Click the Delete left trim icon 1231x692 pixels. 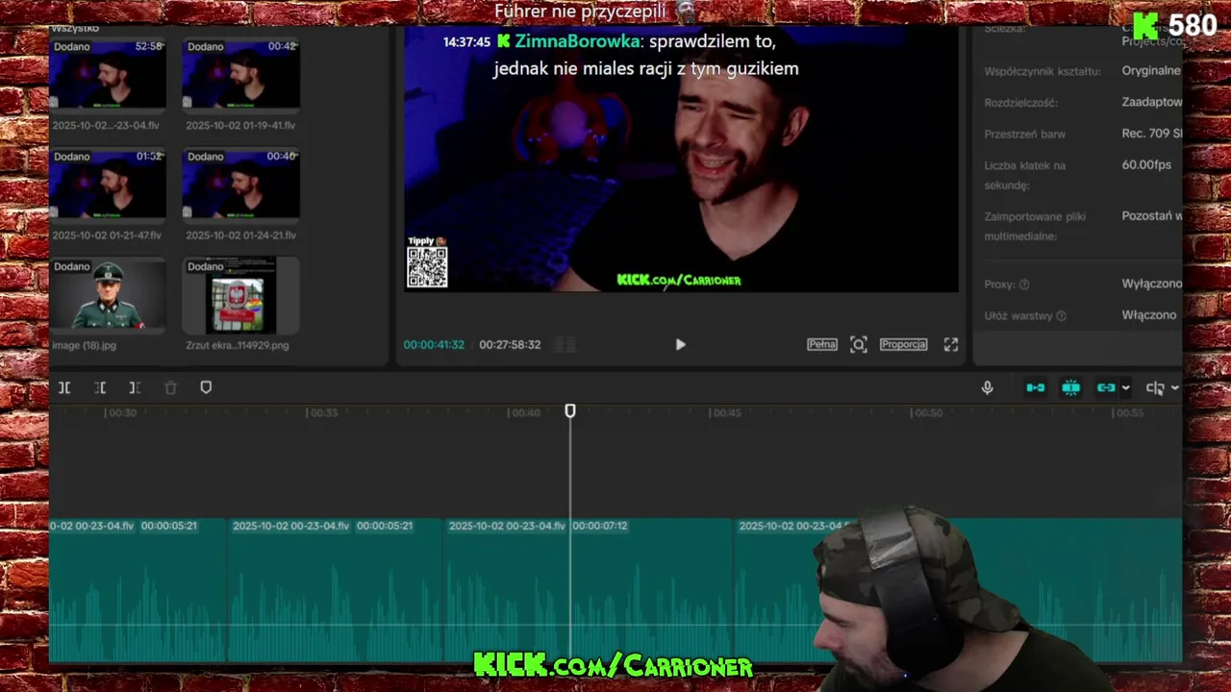[100, 387]
